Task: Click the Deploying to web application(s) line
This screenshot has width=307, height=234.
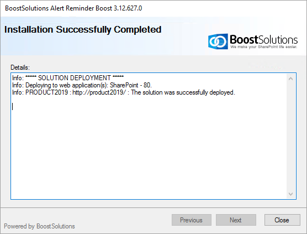Action: pyautogui.click(x=82, y=85)
